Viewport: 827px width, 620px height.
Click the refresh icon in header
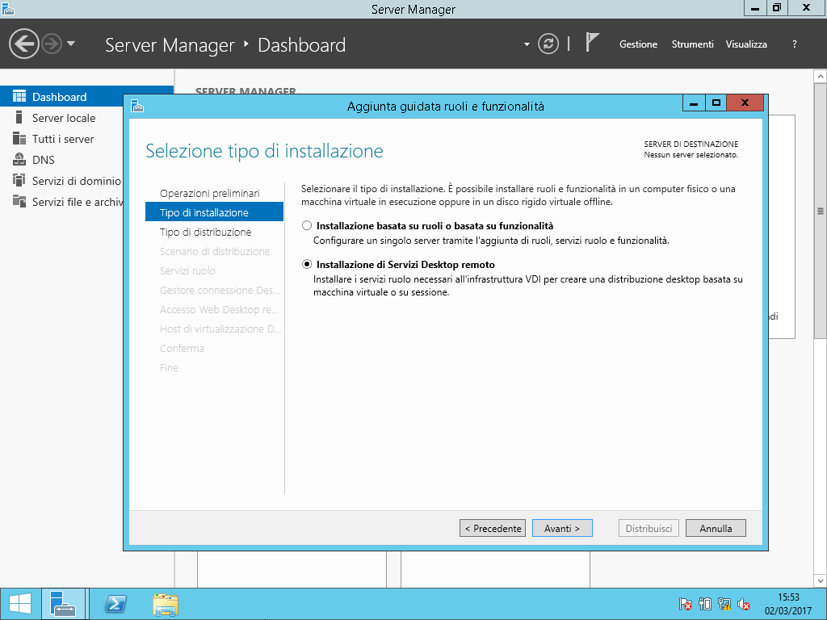pos(548,44)
